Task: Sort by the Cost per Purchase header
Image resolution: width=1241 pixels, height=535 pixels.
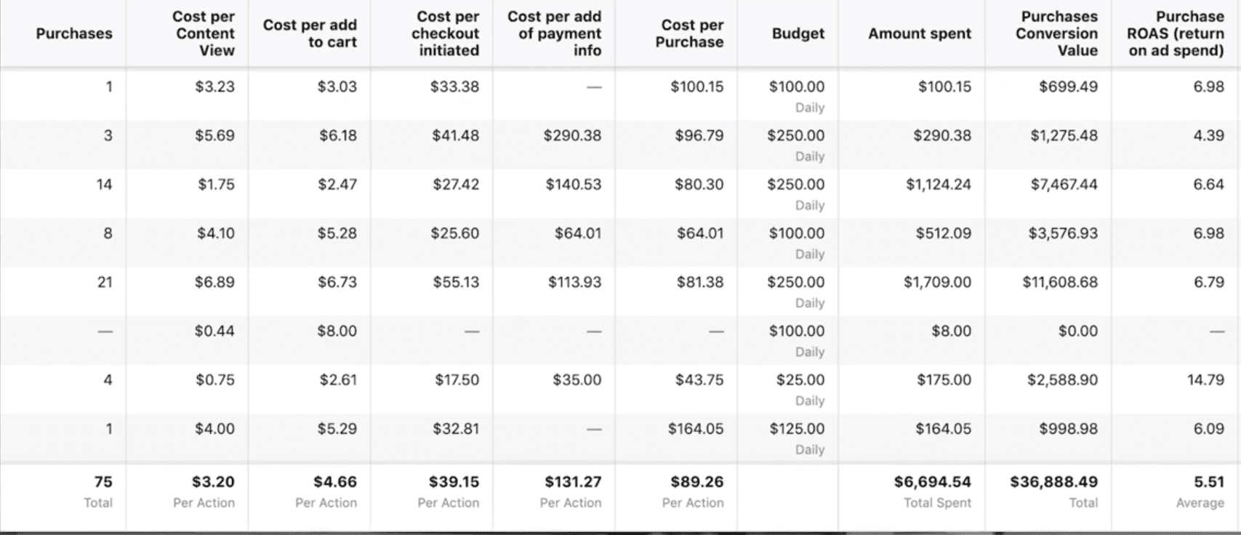Action: click(x=689, y=33)
